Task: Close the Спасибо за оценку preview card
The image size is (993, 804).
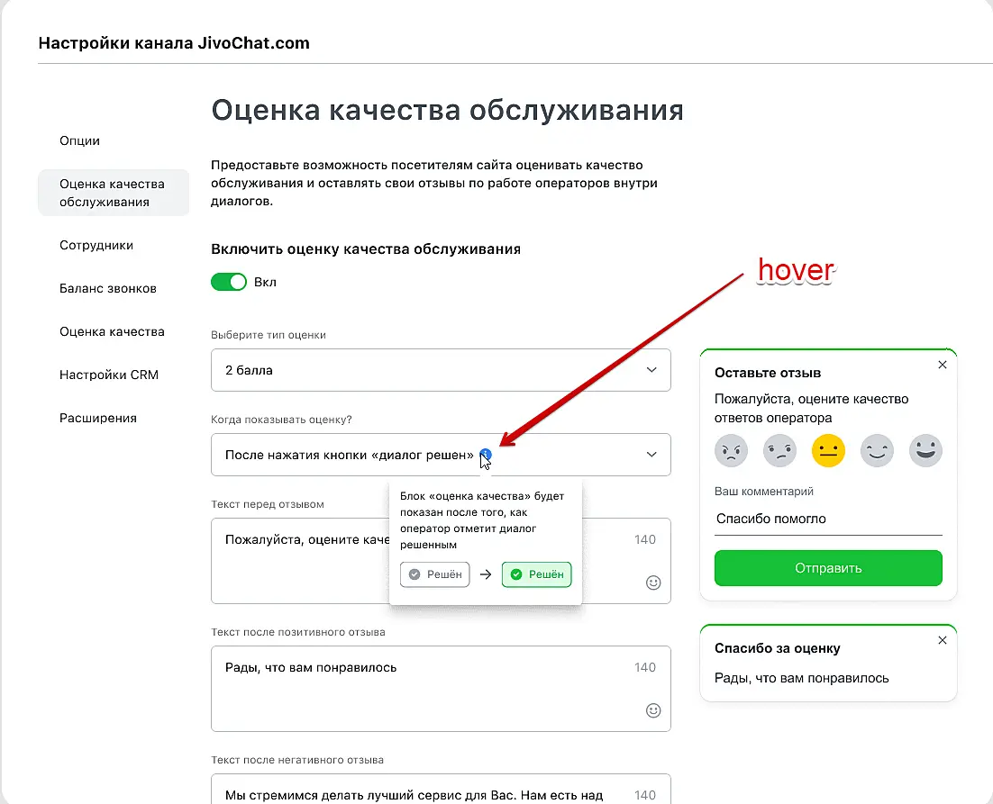Action: point(943,640)
